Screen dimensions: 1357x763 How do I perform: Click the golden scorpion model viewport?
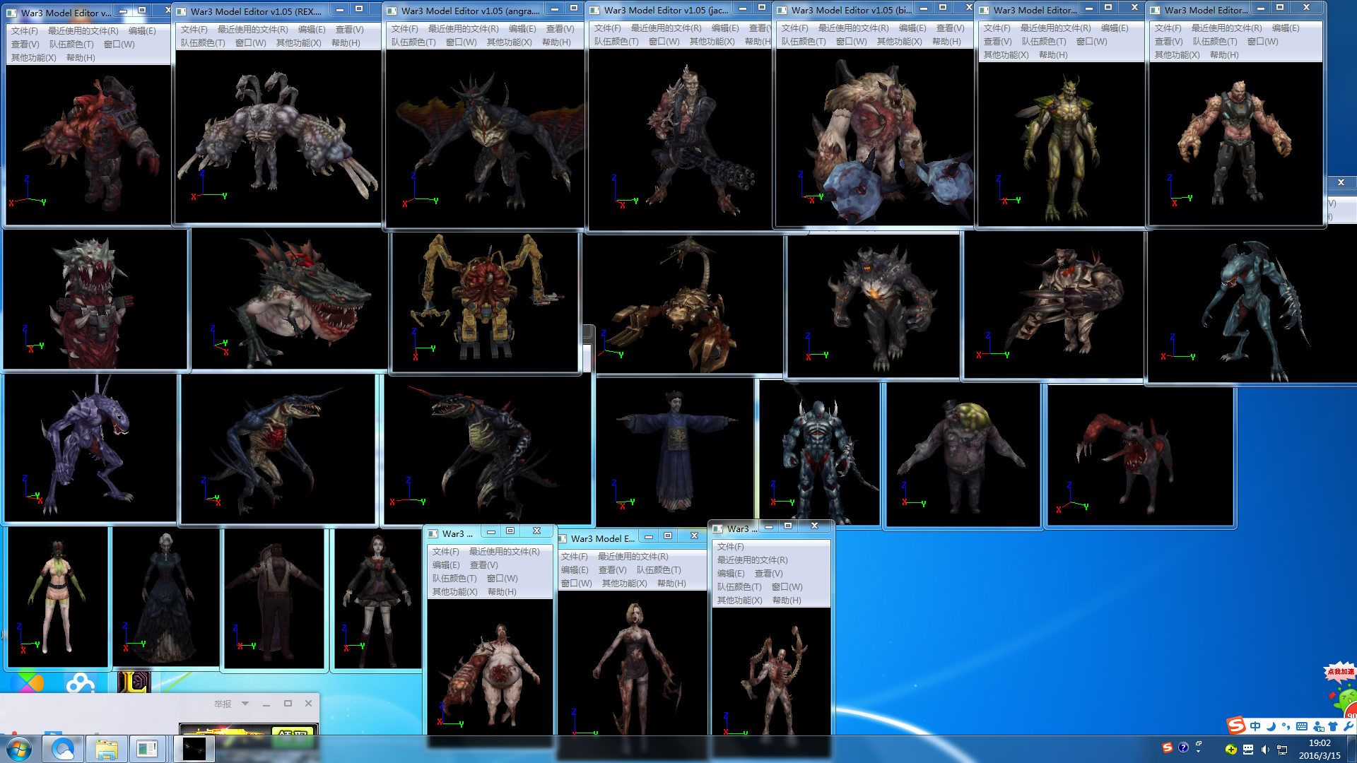(x=683, y=304)
